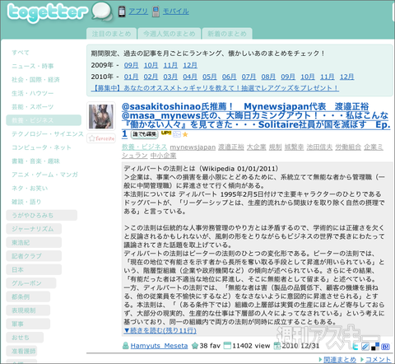
Task: Select テクノロジー・サイエンス category
Action: (48, 134)
